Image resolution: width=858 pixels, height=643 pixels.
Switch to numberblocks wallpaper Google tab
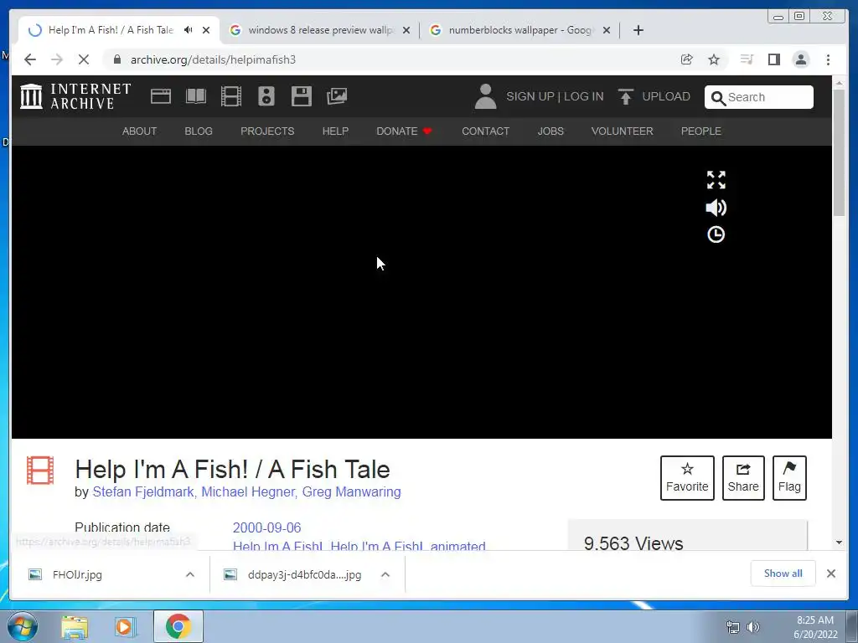[519, 30]
